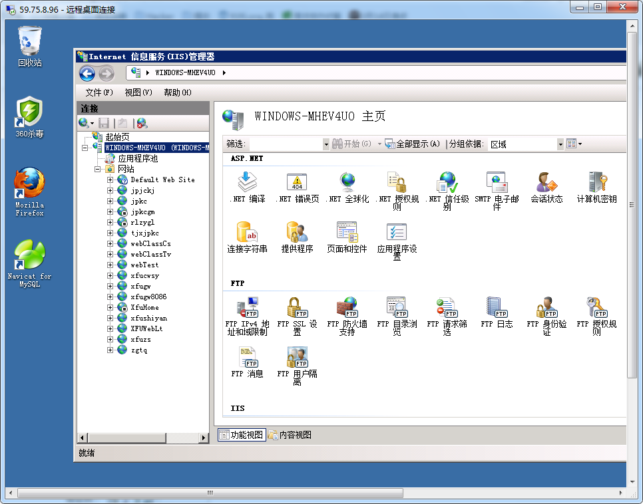Open the 360杀毒 desktop shortcut

[29, 117]
